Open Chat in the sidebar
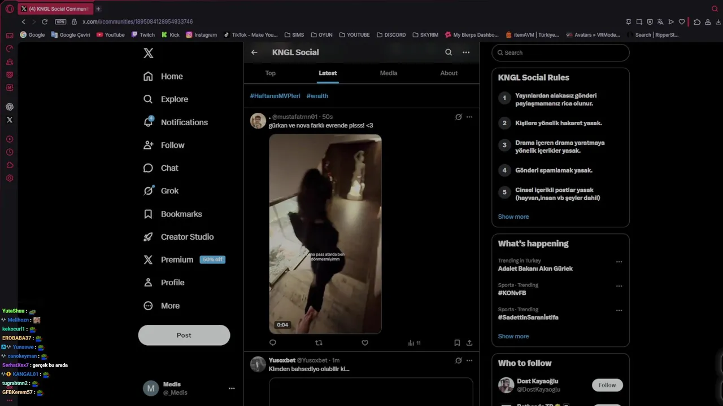 (x=161, y=168)
